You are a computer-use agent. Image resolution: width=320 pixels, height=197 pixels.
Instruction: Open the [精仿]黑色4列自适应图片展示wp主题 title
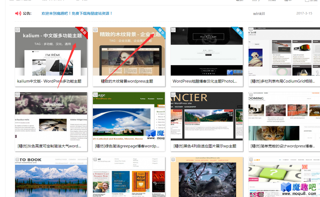click(x=205, y=146)
